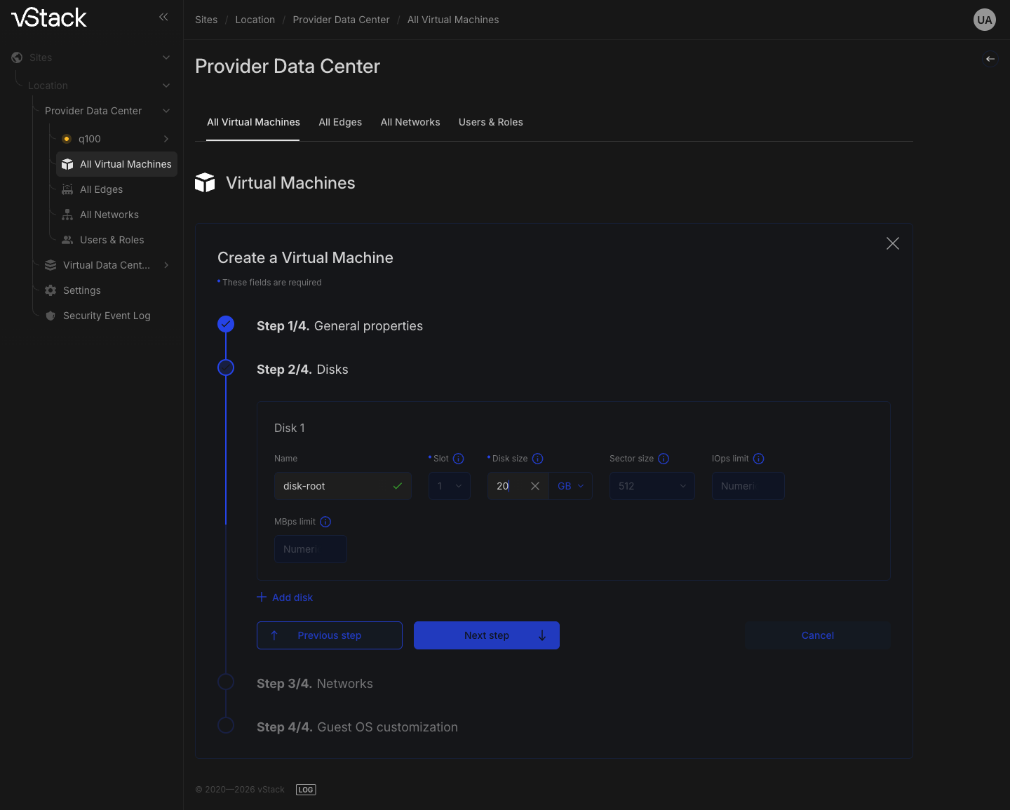This screenshot has height=810, width=1010.
Task: Expand the q100 tree item
Action: 166,139
